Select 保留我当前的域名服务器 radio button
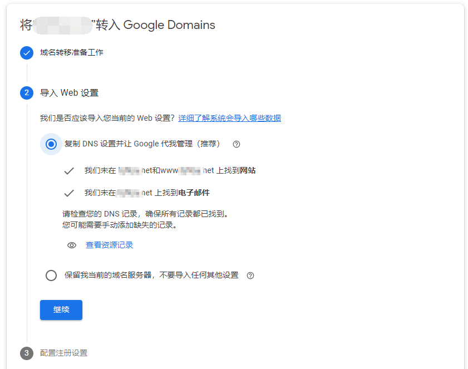The image size is (468, 369). point(51,275)
